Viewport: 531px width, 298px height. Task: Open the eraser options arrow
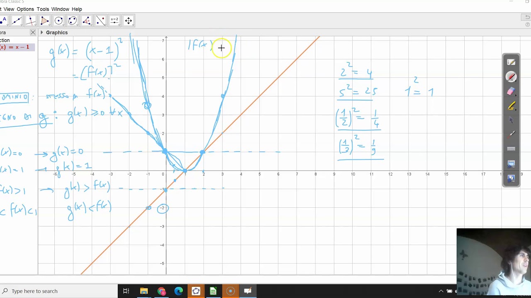click(x=515, y=96)
